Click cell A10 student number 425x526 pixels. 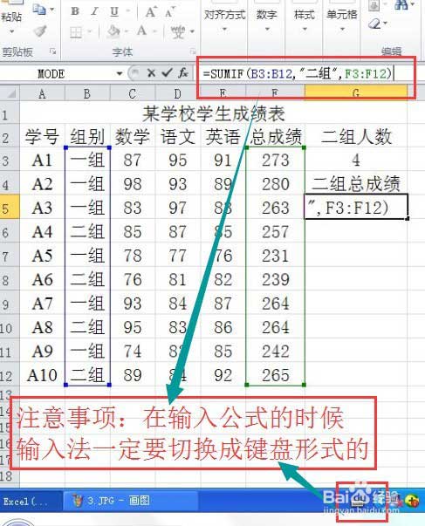pos(42,375)
